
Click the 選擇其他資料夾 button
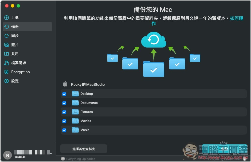coord(84,149)
